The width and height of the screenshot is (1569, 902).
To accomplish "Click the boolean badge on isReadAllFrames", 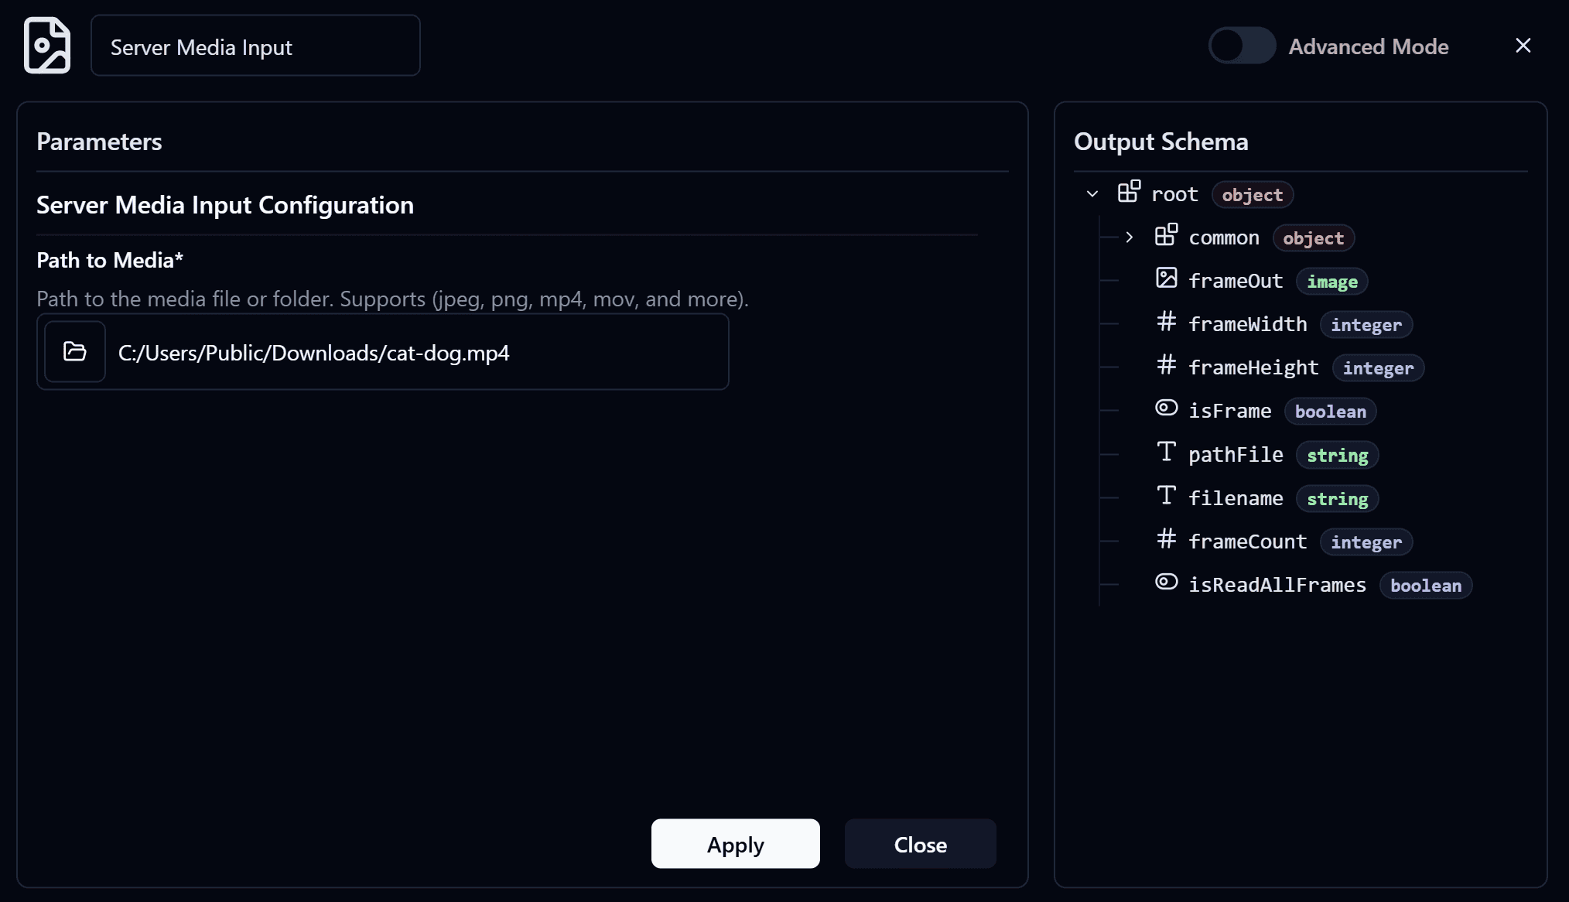I will [1426, 586].
